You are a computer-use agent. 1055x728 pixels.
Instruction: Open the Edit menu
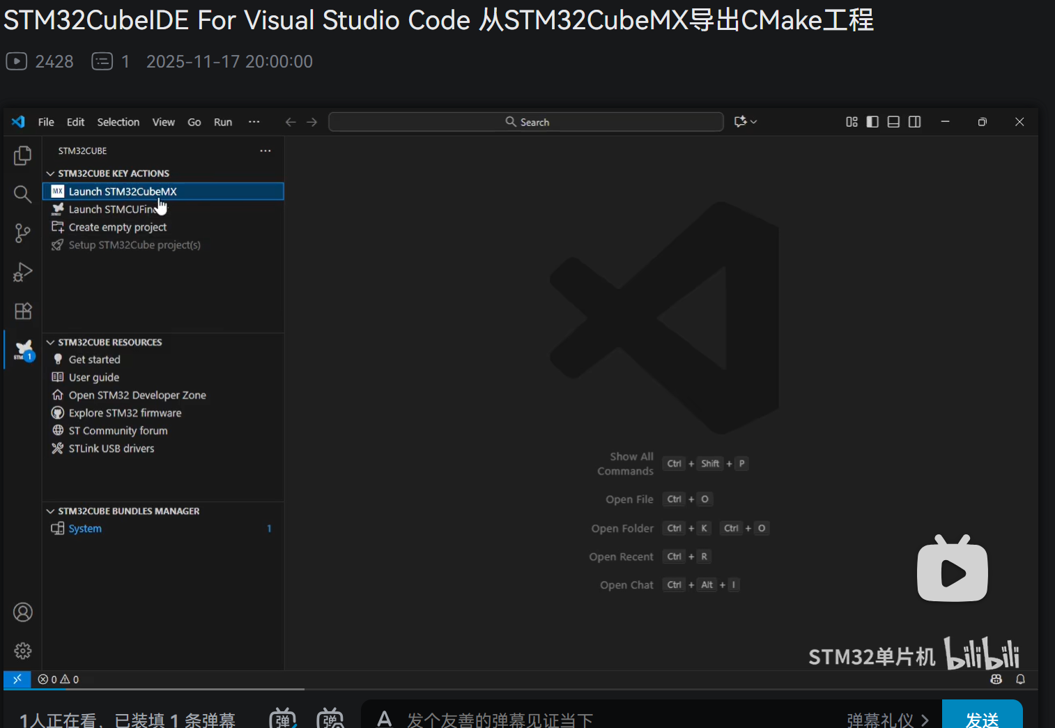[75, 122]
